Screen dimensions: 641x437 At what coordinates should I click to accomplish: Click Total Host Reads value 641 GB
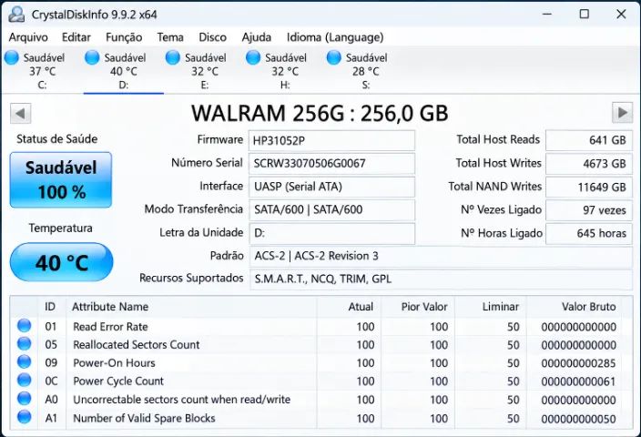click(x=589, y=140)
